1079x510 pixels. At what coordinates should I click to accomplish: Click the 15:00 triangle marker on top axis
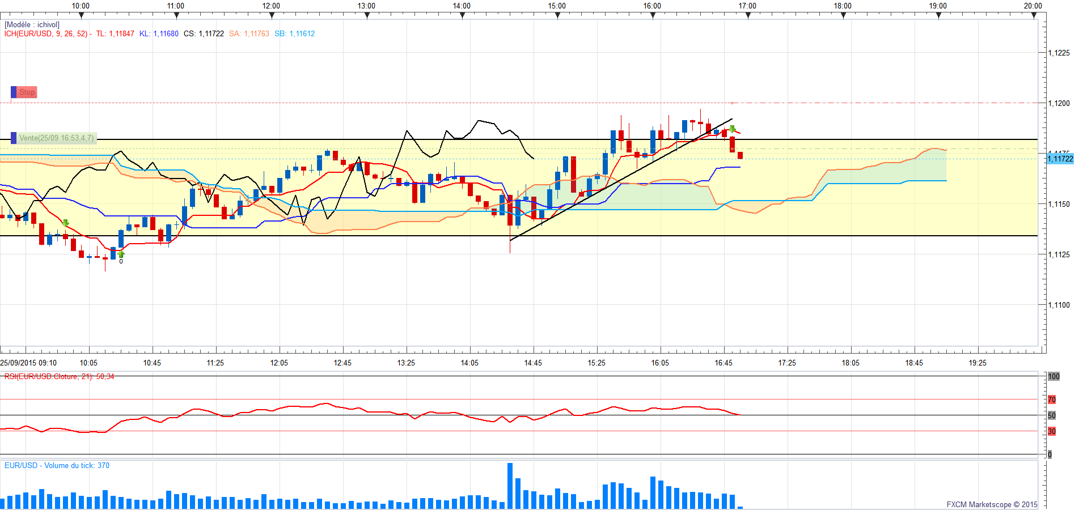[557, 15]
